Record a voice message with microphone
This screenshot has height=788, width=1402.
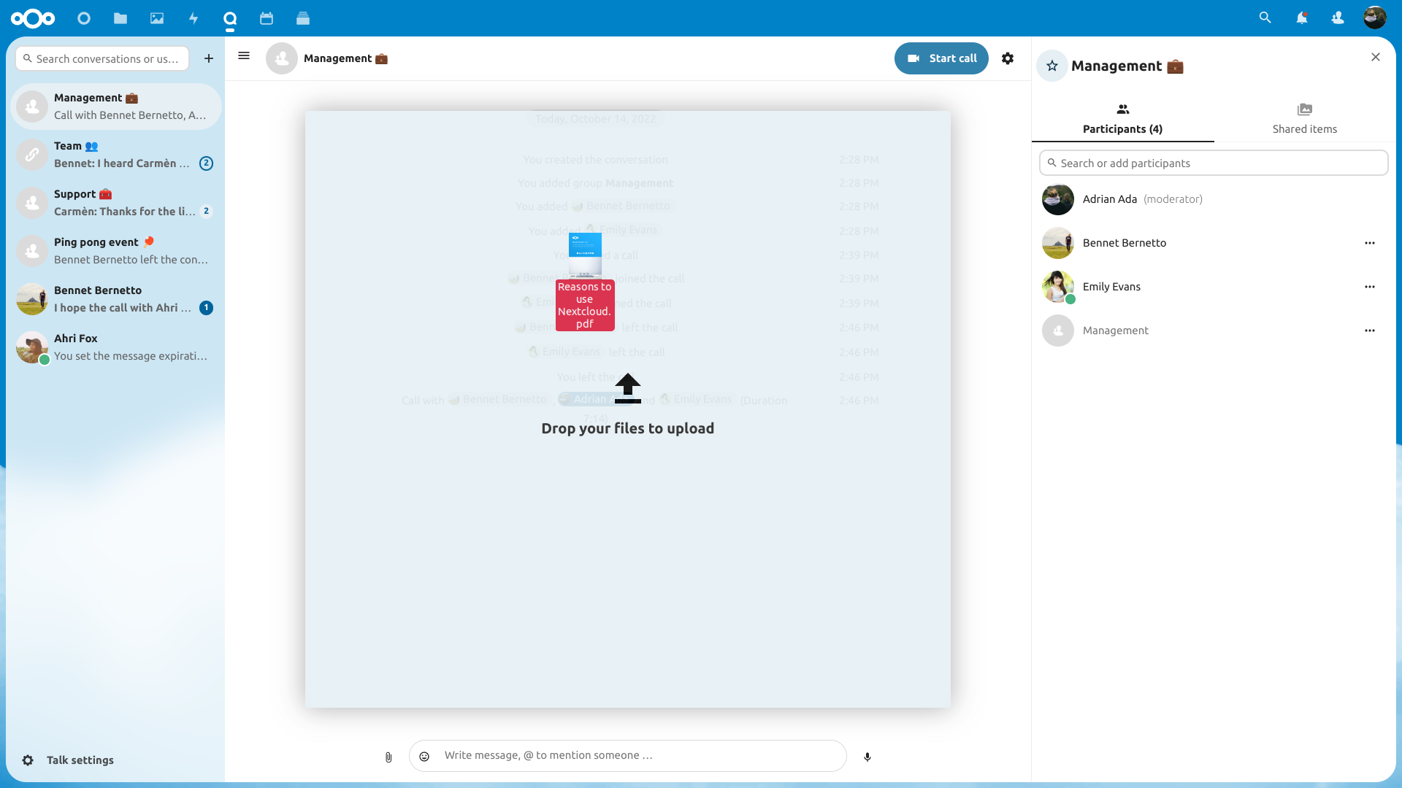(x=867, y=757)
